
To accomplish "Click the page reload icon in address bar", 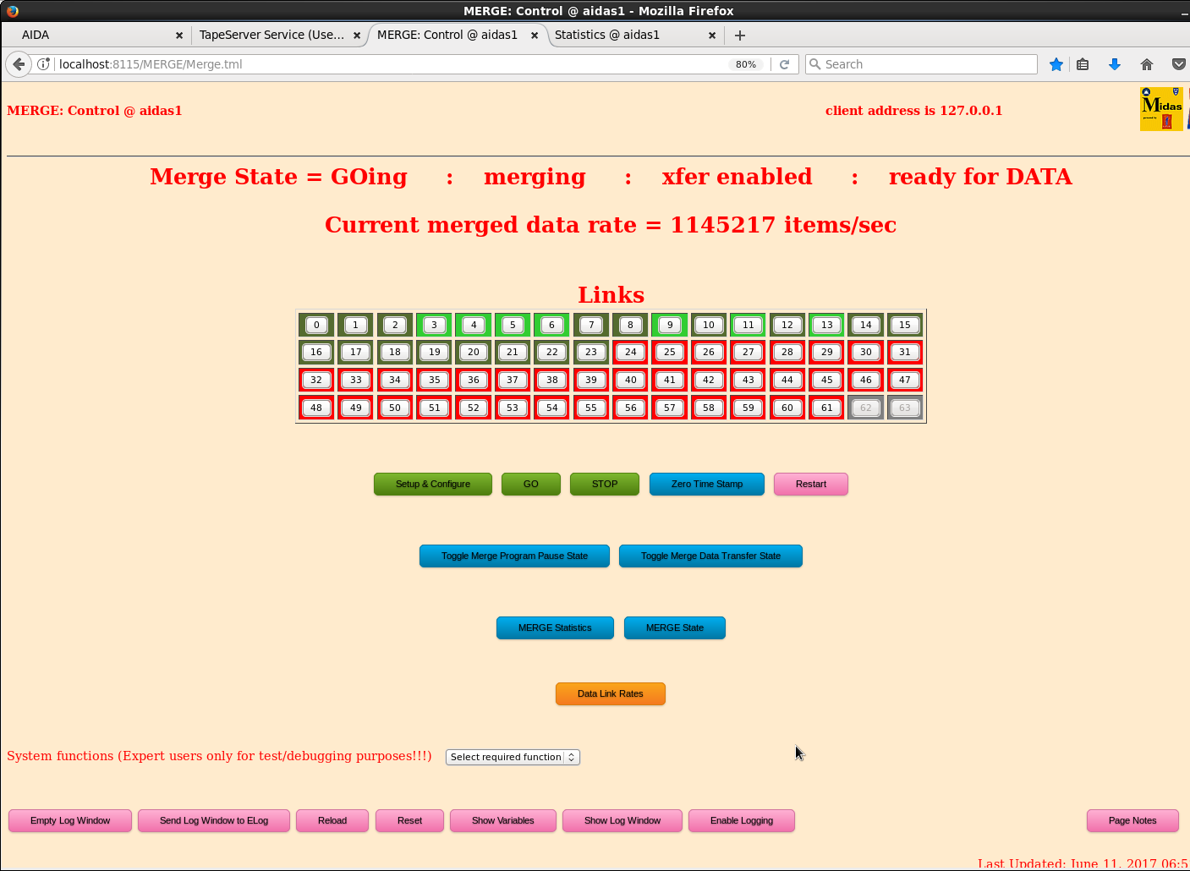I will [x=784, y=64].
